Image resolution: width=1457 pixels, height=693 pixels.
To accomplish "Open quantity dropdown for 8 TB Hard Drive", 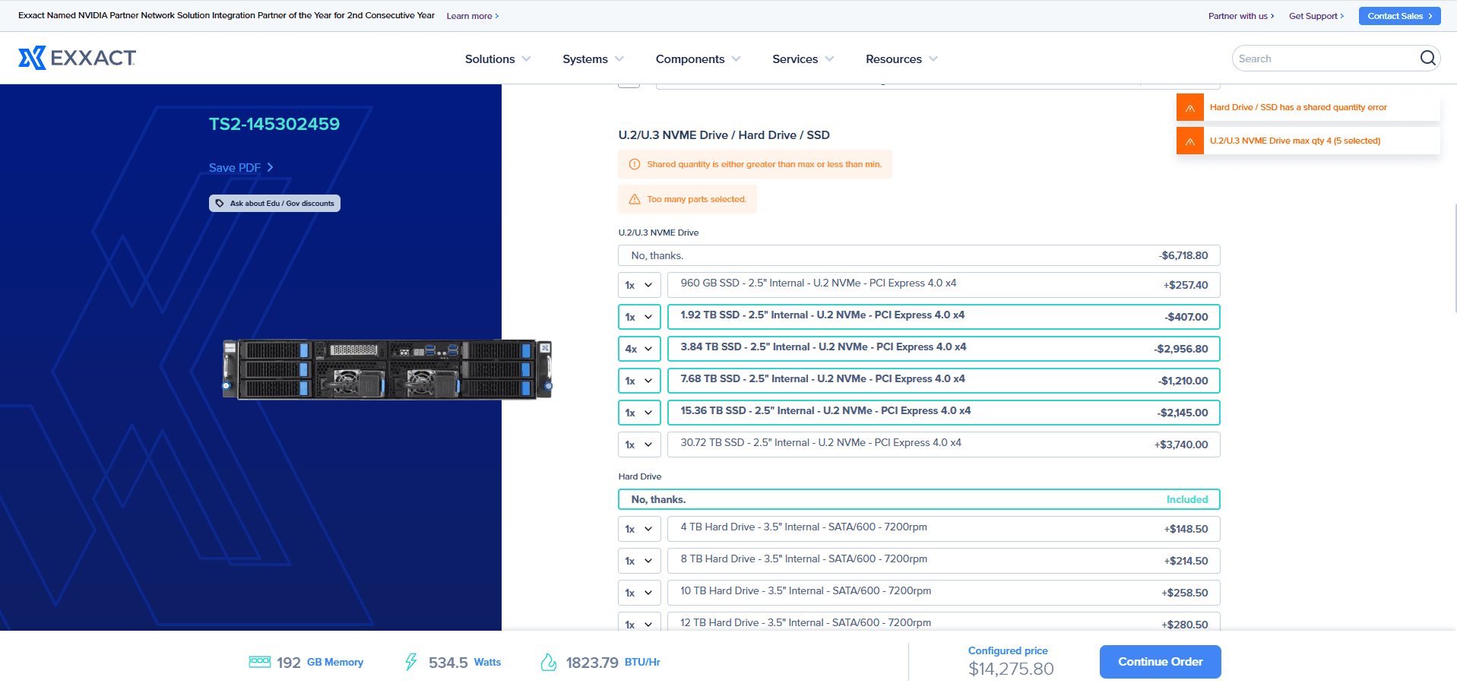I will [639, 561].
